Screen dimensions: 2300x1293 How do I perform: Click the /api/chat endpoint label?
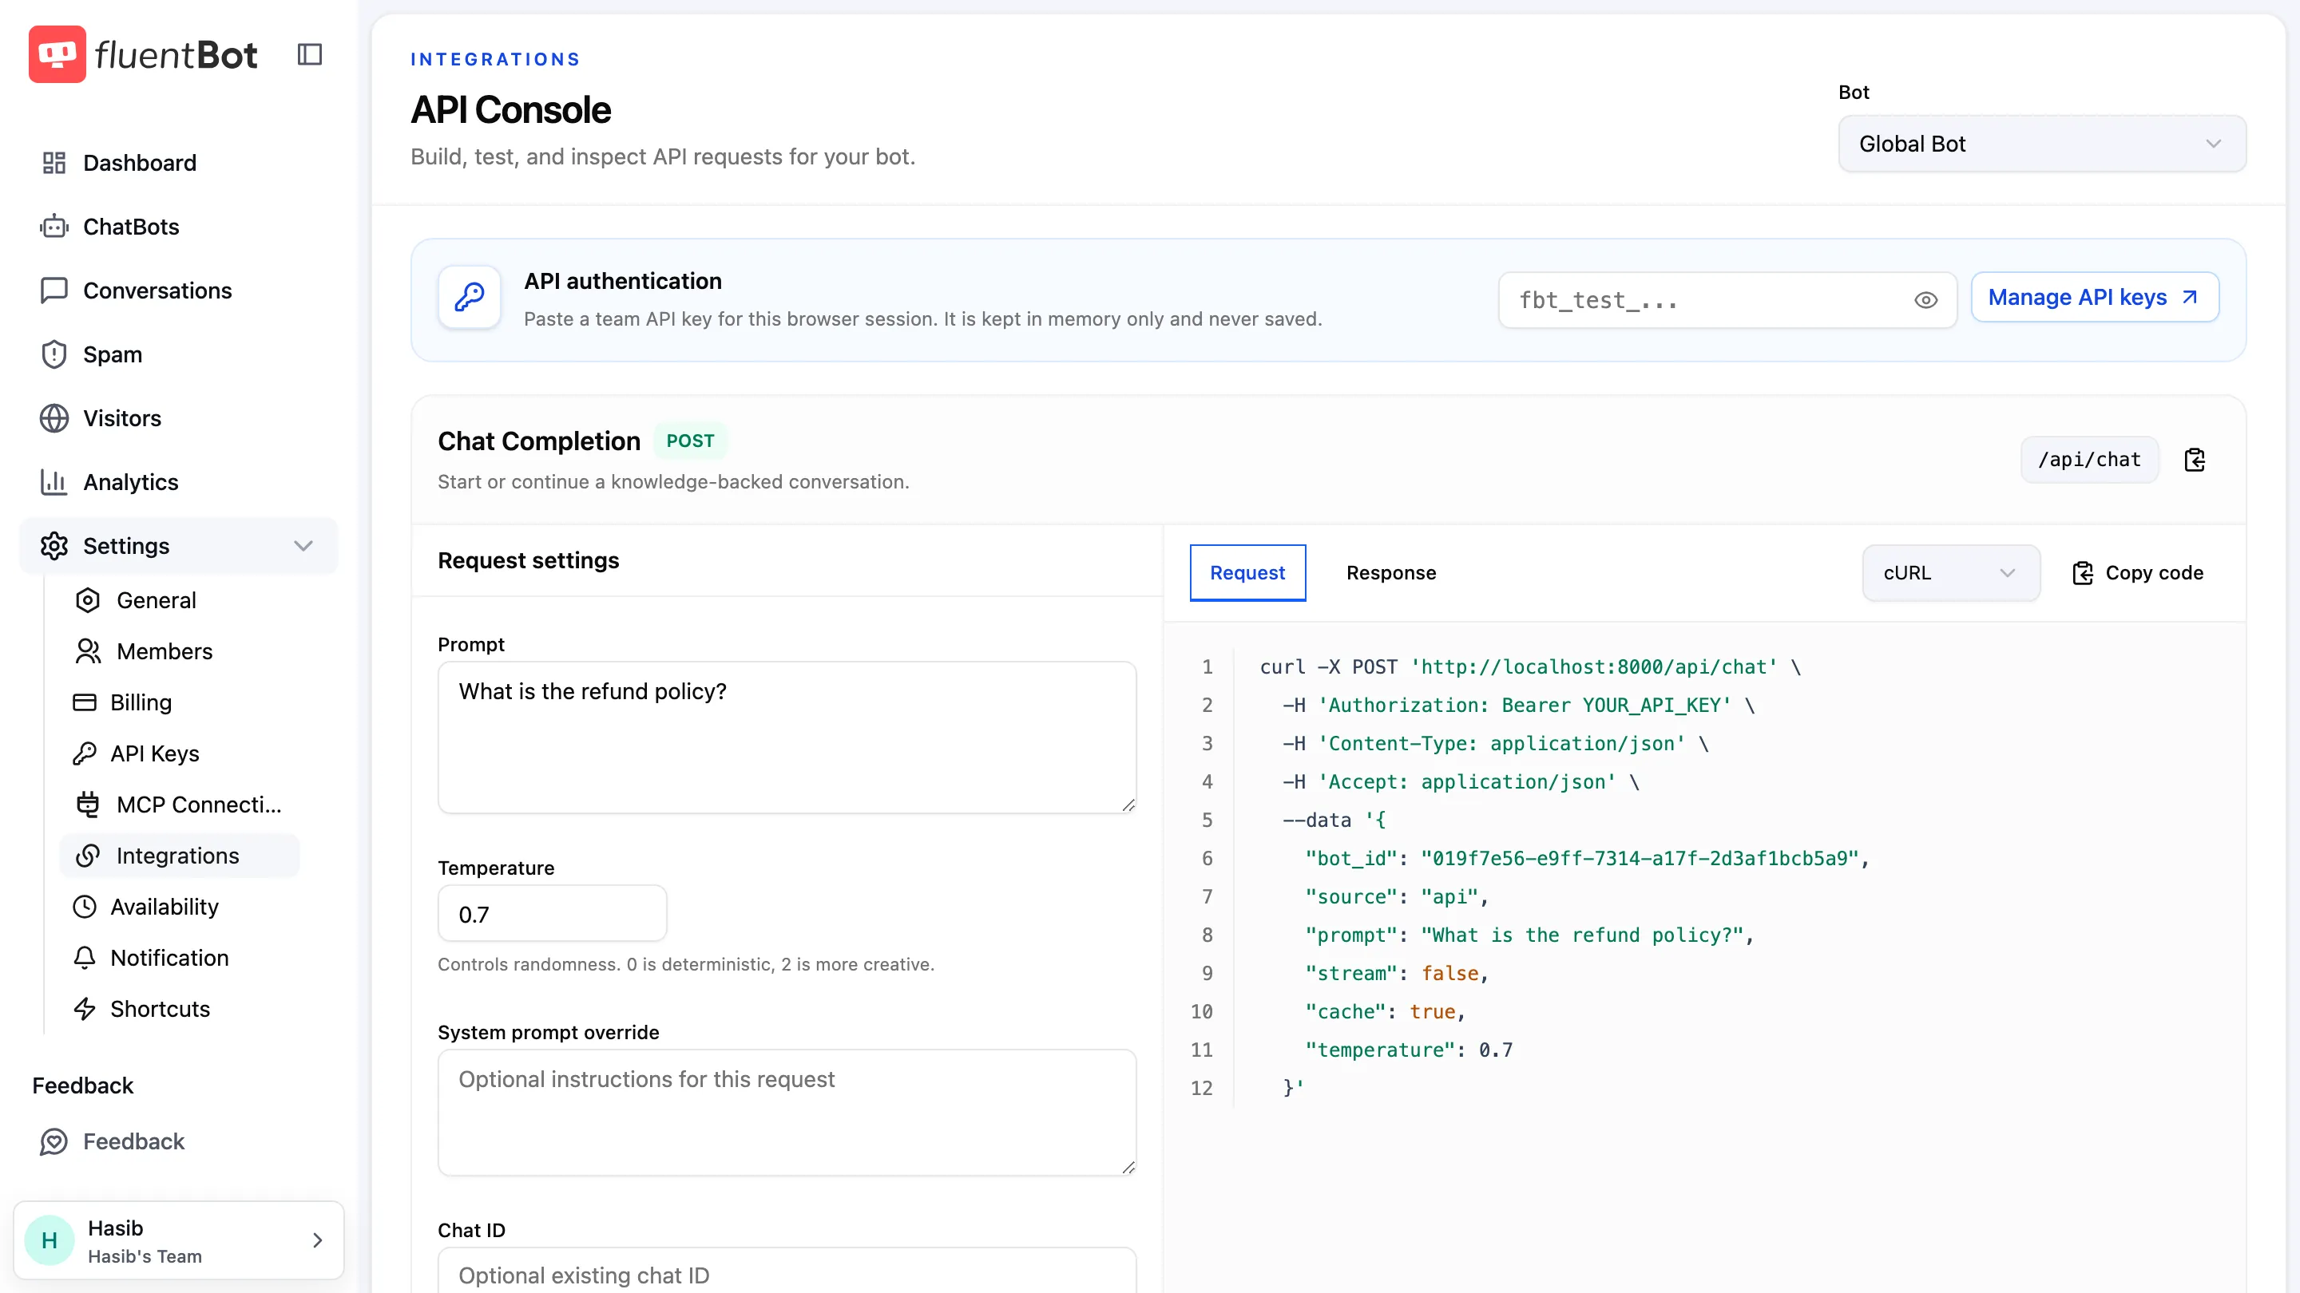tap(2089, 460)
